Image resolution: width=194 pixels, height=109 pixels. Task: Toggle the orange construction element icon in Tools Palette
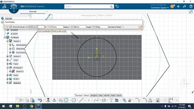pos(7,27)
